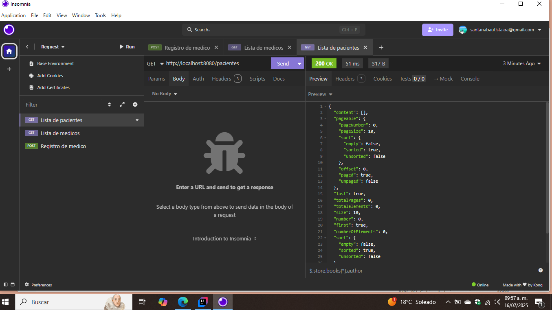Open the Send options dropdown arrow

tap(300, 63)
